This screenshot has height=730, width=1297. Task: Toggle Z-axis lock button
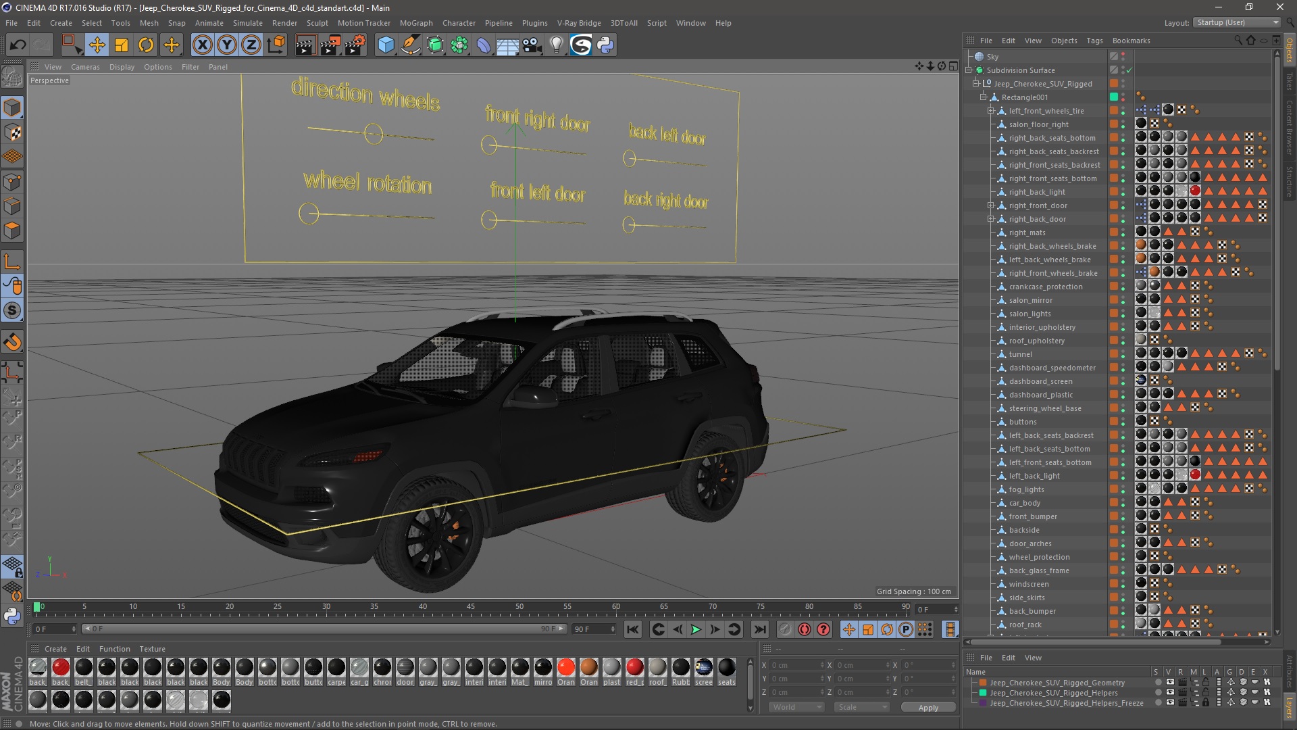(x=251, y=45)
